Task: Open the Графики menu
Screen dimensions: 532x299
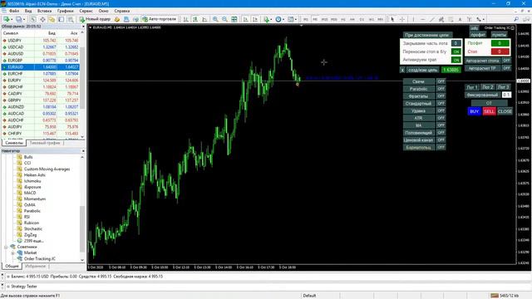Action: pos(65,11)
